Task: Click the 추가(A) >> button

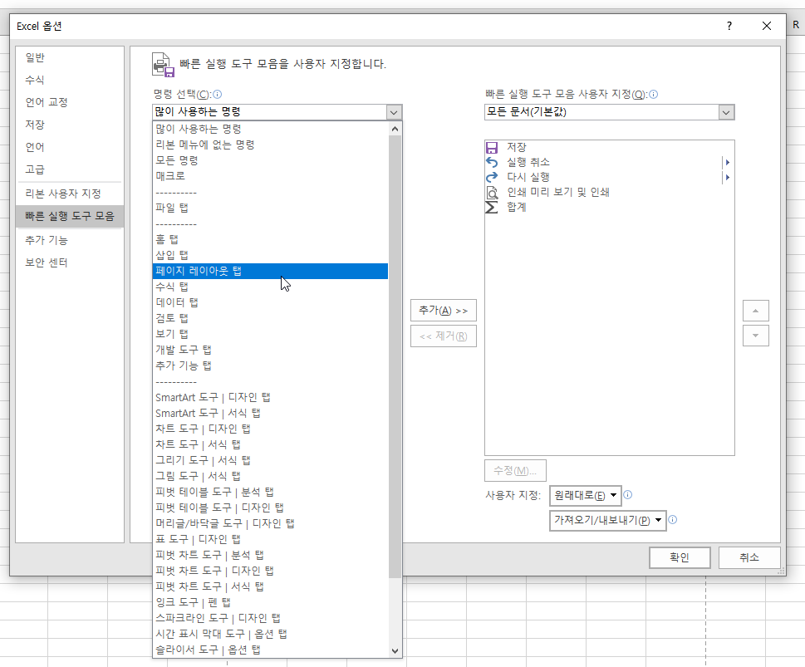Action: coord(444,311)
